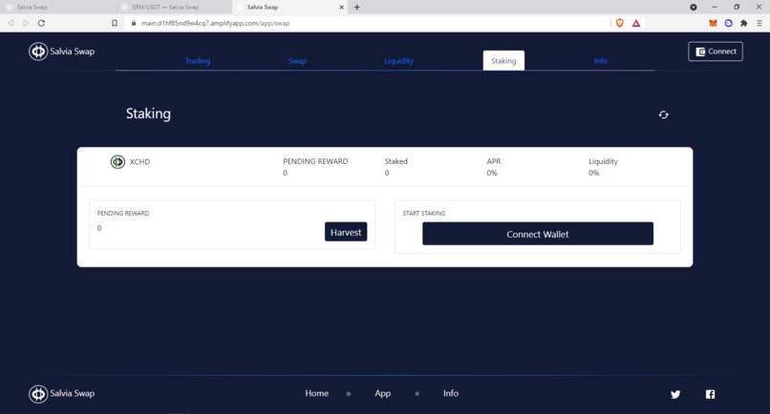The image size is (770, 414).
Task: Bookmark this page with bookmark icon
Action: (x=115, y=23)
